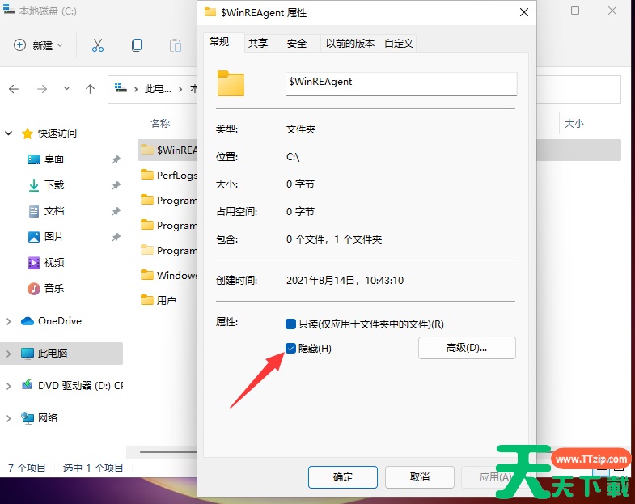The image size is (635, 504).
Task: Click the pin icon beside Downloads (下载)
Action: tap(116, 185)
